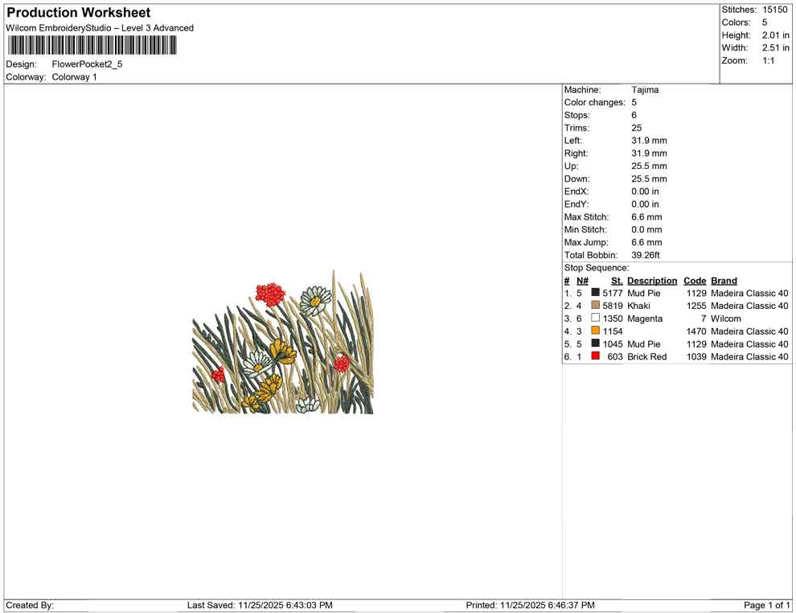Click the Wilcom brand in Magenta row

pos(726,319)
